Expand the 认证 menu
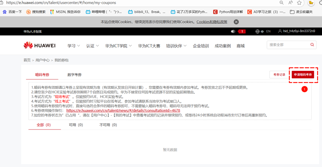 point(92,46)
